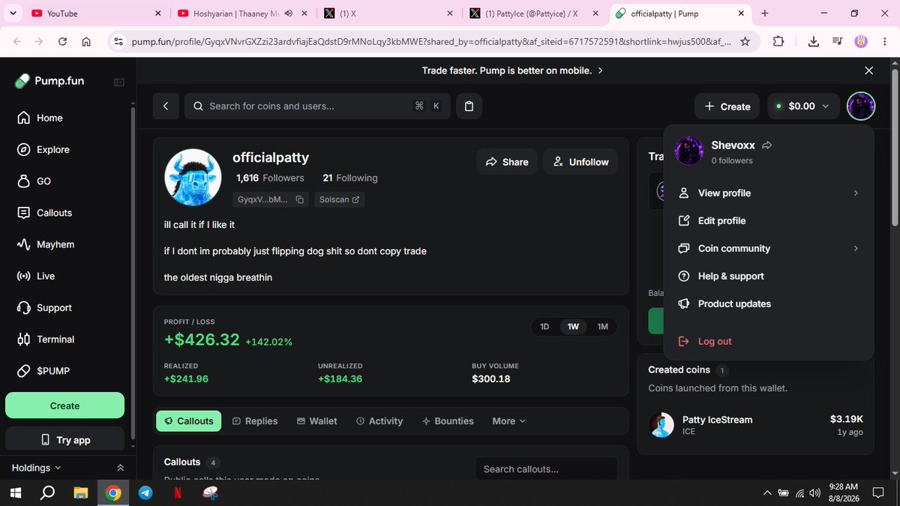This screenshot has width=900, height=506.
Task: Open the 'Trade faster' mobile banner link
Action: click(512, 70)
